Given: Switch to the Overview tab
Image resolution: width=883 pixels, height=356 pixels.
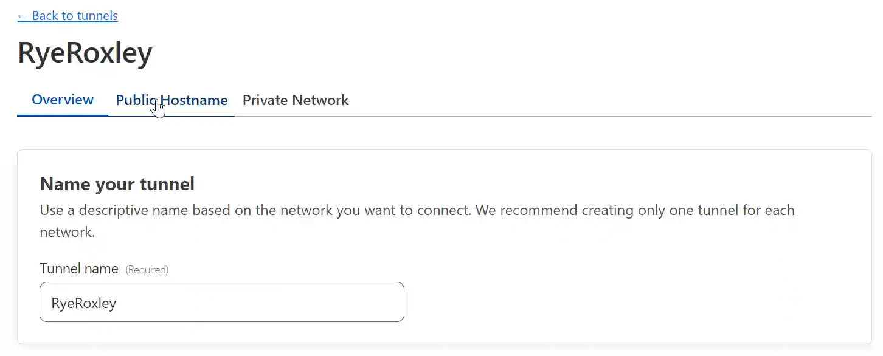Looking at the screenshot, I should (63, 100).
